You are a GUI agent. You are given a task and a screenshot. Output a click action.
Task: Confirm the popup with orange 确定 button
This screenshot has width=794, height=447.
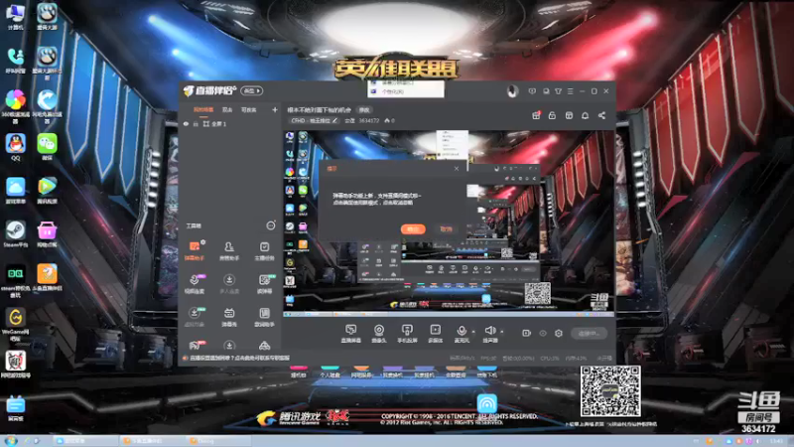pyautogui.click(x=413, y=229)
